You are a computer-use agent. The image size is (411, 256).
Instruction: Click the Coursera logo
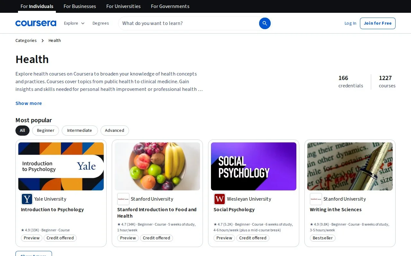click(36, 23)
